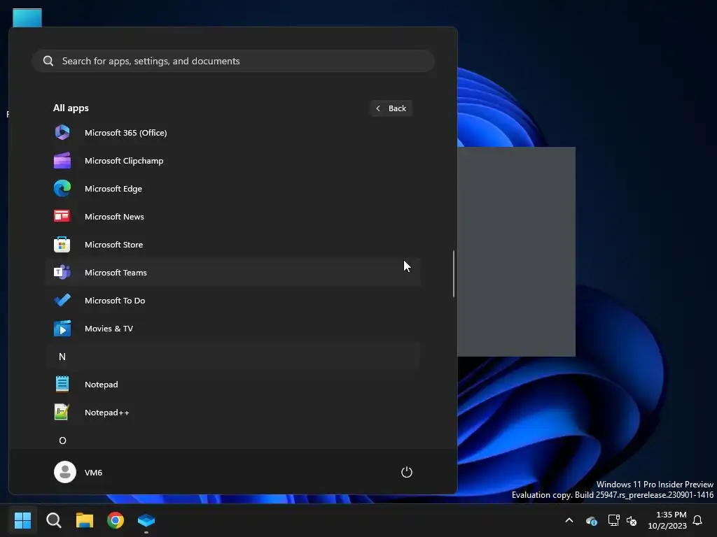Click the Microsoft To Do checkmark icon

62,300
